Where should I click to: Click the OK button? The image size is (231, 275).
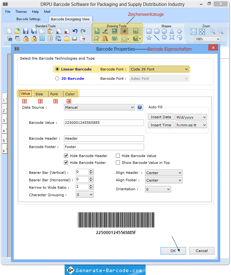tap(173, 251)
